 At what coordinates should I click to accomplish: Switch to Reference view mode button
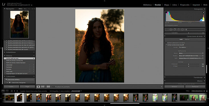(x=43, y=87)
